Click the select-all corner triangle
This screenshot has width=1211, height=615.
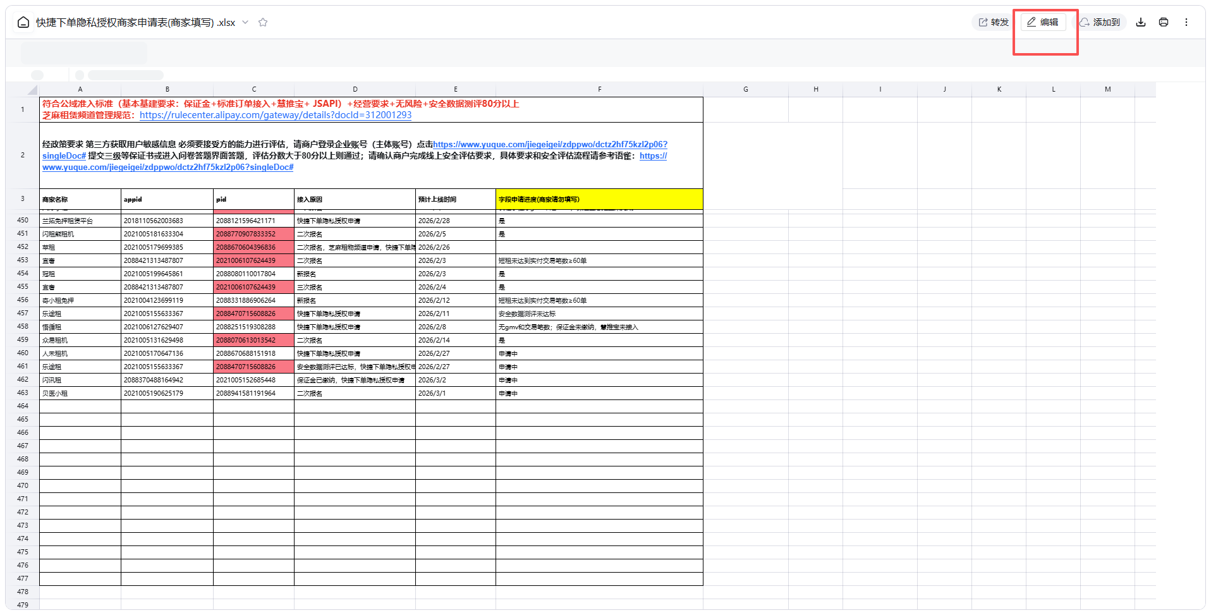(32, 90)
